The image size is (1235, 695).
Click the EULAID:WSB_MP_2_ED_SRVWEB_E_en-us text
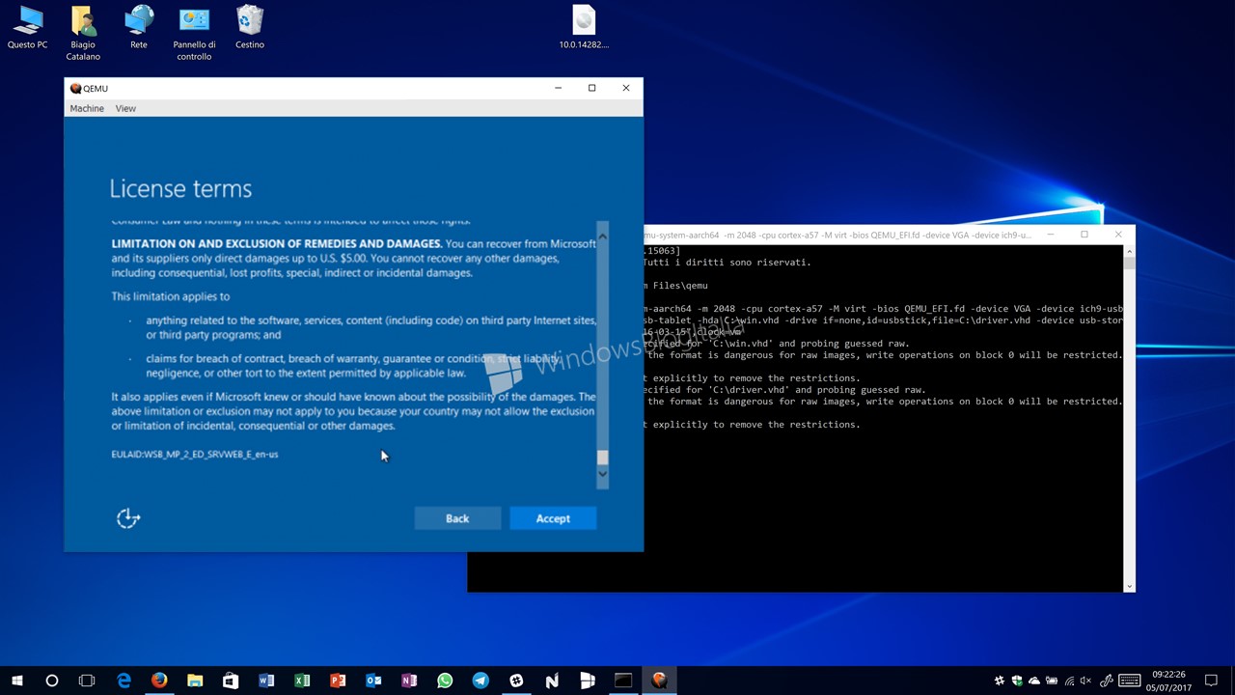pos(195,454)
